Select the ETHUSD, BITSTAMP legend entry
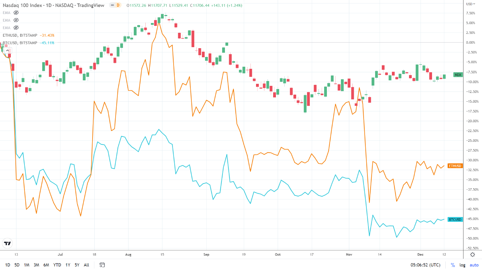 19,35
